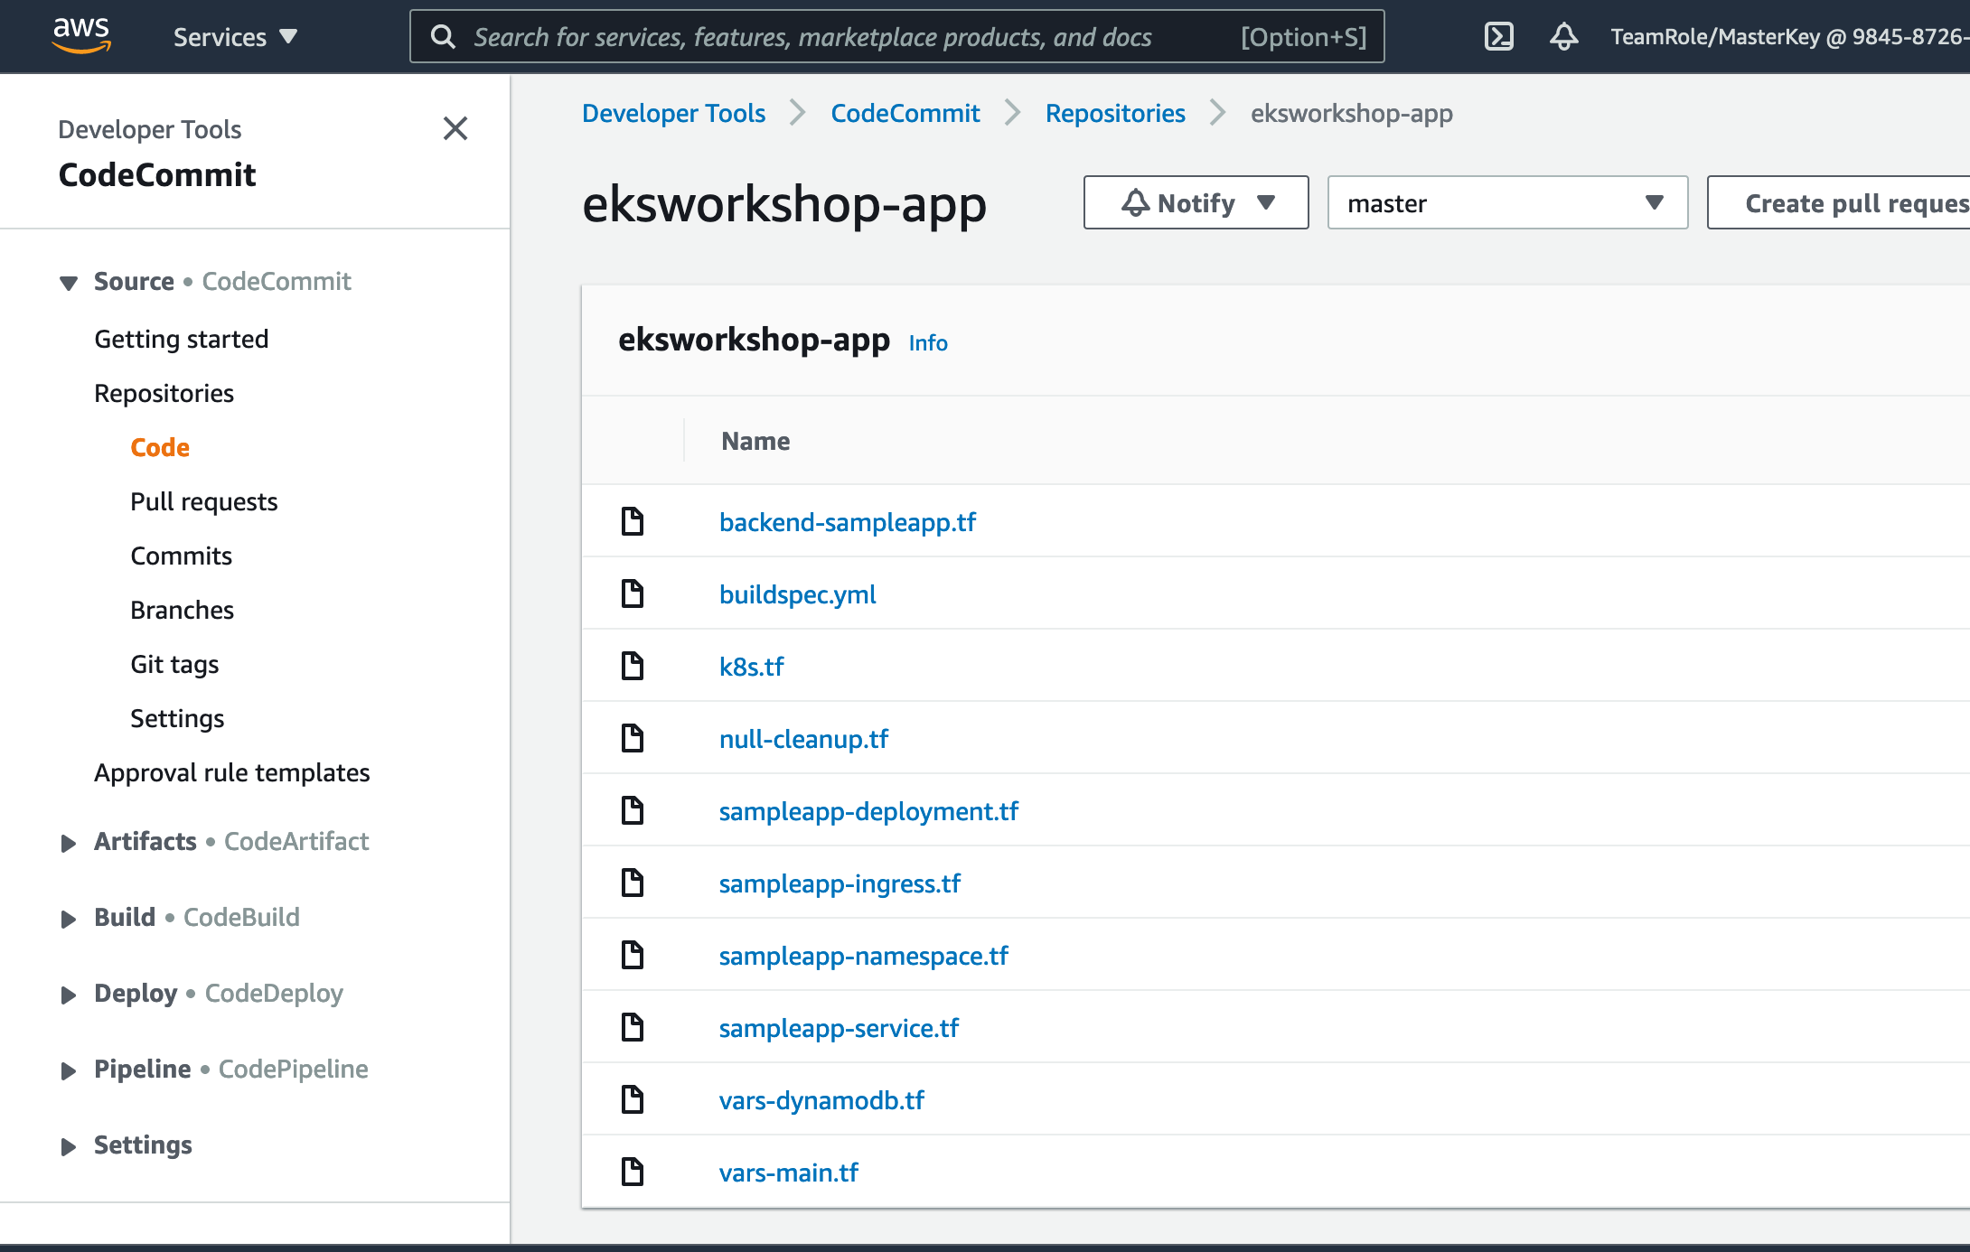1970x1252 pixels.
Task: Click file icon beside null-cleanup.tf
Action: [x=633, y=738]
